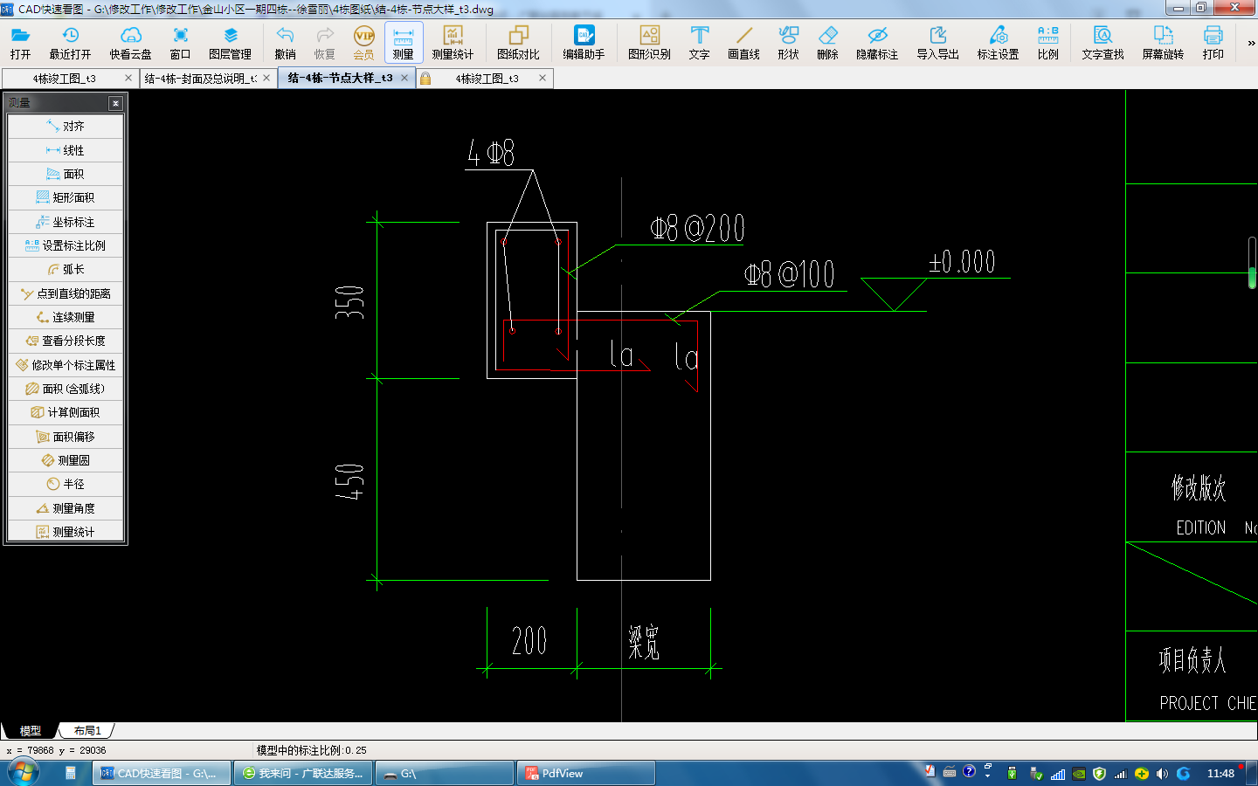
Task: Click 测量角度 in the measure panel
Action: pos(66,508)
